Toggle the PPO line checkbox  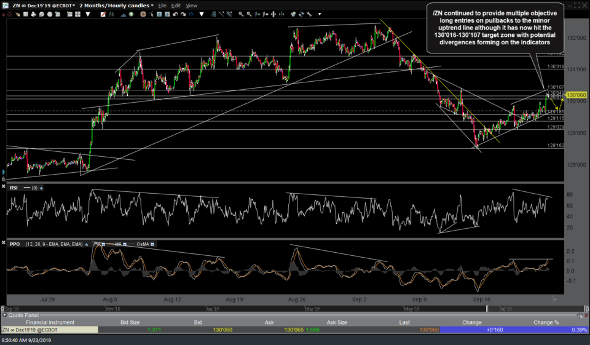point(104,244)
